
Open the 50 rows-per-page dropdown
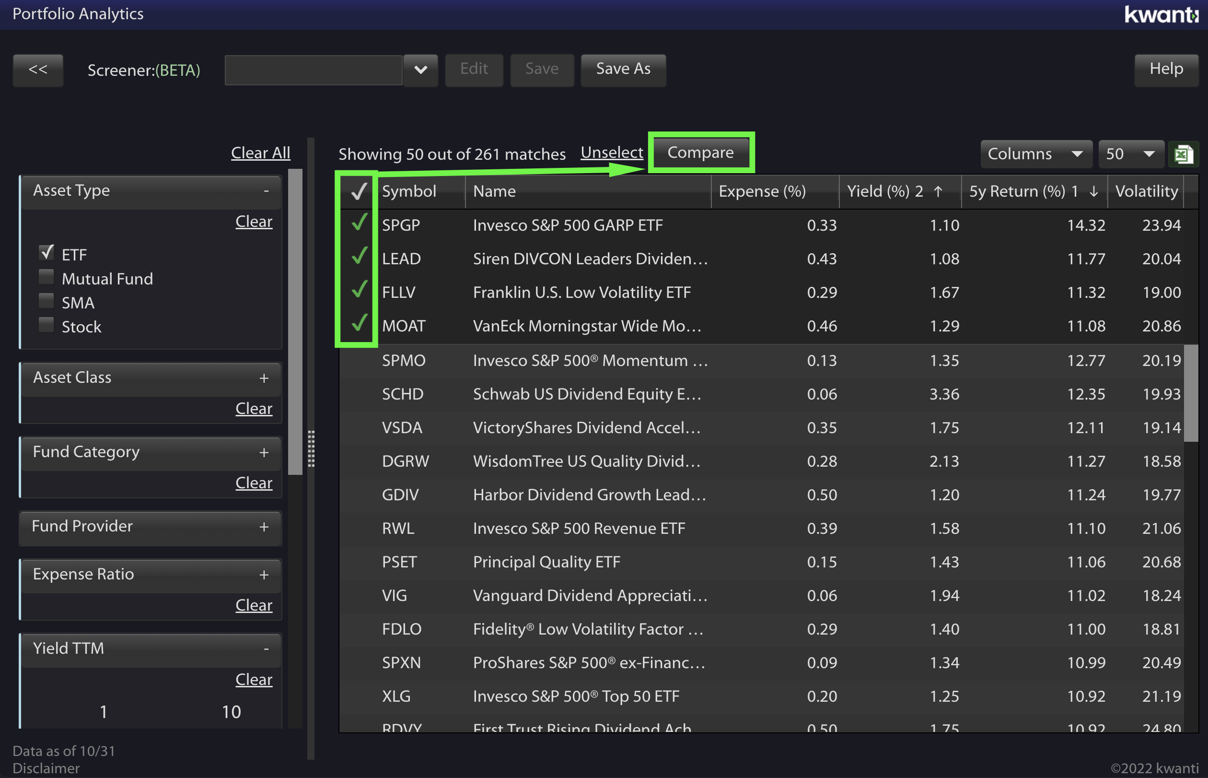pyautogui.click(x=1131, y=154)
